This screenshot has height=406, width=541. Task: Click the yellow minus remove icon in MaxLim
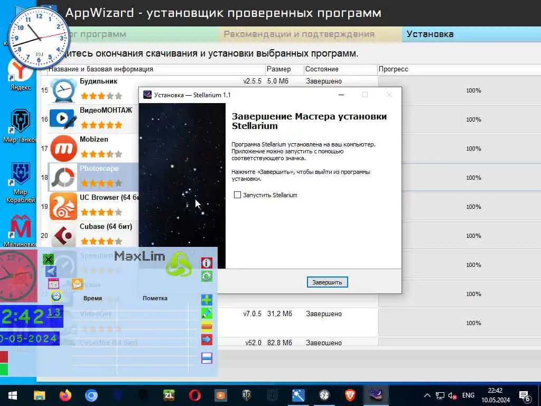207,327
